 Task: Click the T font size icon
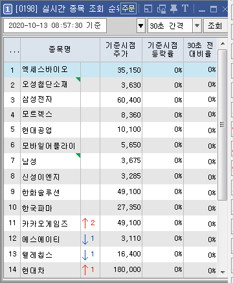(185, 9)
